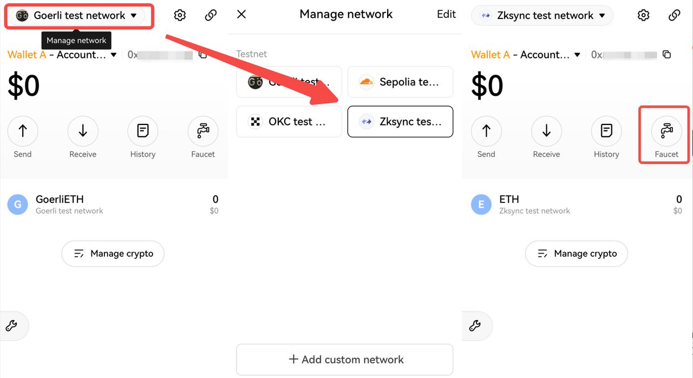Expand Wallet A account dropdown in Goerli panel
This screenshot has height=378, width=693.
[113, 55]
